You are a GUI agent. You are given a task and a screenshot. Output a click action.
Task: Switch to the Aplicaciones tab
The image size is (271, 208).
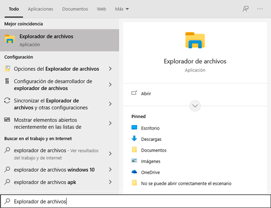(x=41, y=9)
